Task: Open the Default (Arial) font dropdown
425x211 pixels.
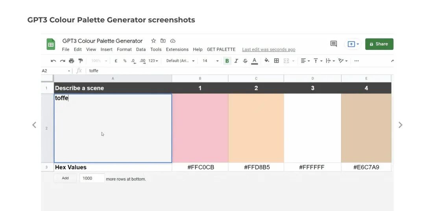Action: pyautogui.click(x=180, y=61)
